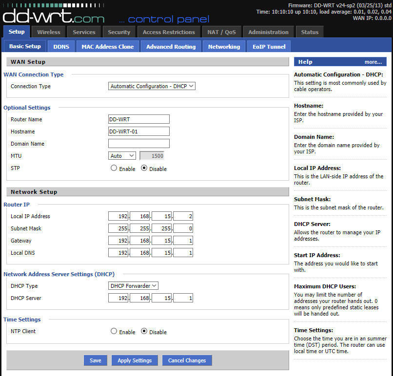The height and width of the screenshot is (376, 393).
Task: Open the MTU Auto dropdown
Action: coord(122,156)
